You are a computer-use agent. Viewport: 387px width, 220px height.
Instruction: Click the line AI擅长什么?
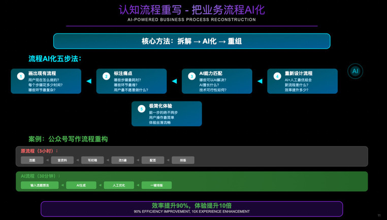pyautogui.click(x=209, y=85)
